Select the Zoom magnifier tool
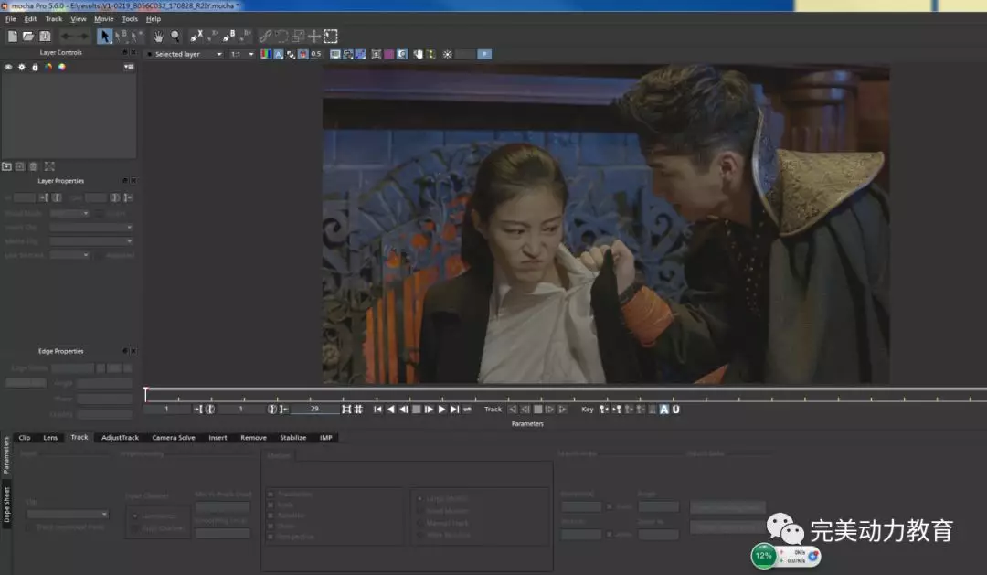Screen dimensions: 987x575 (x=175, y=37)
